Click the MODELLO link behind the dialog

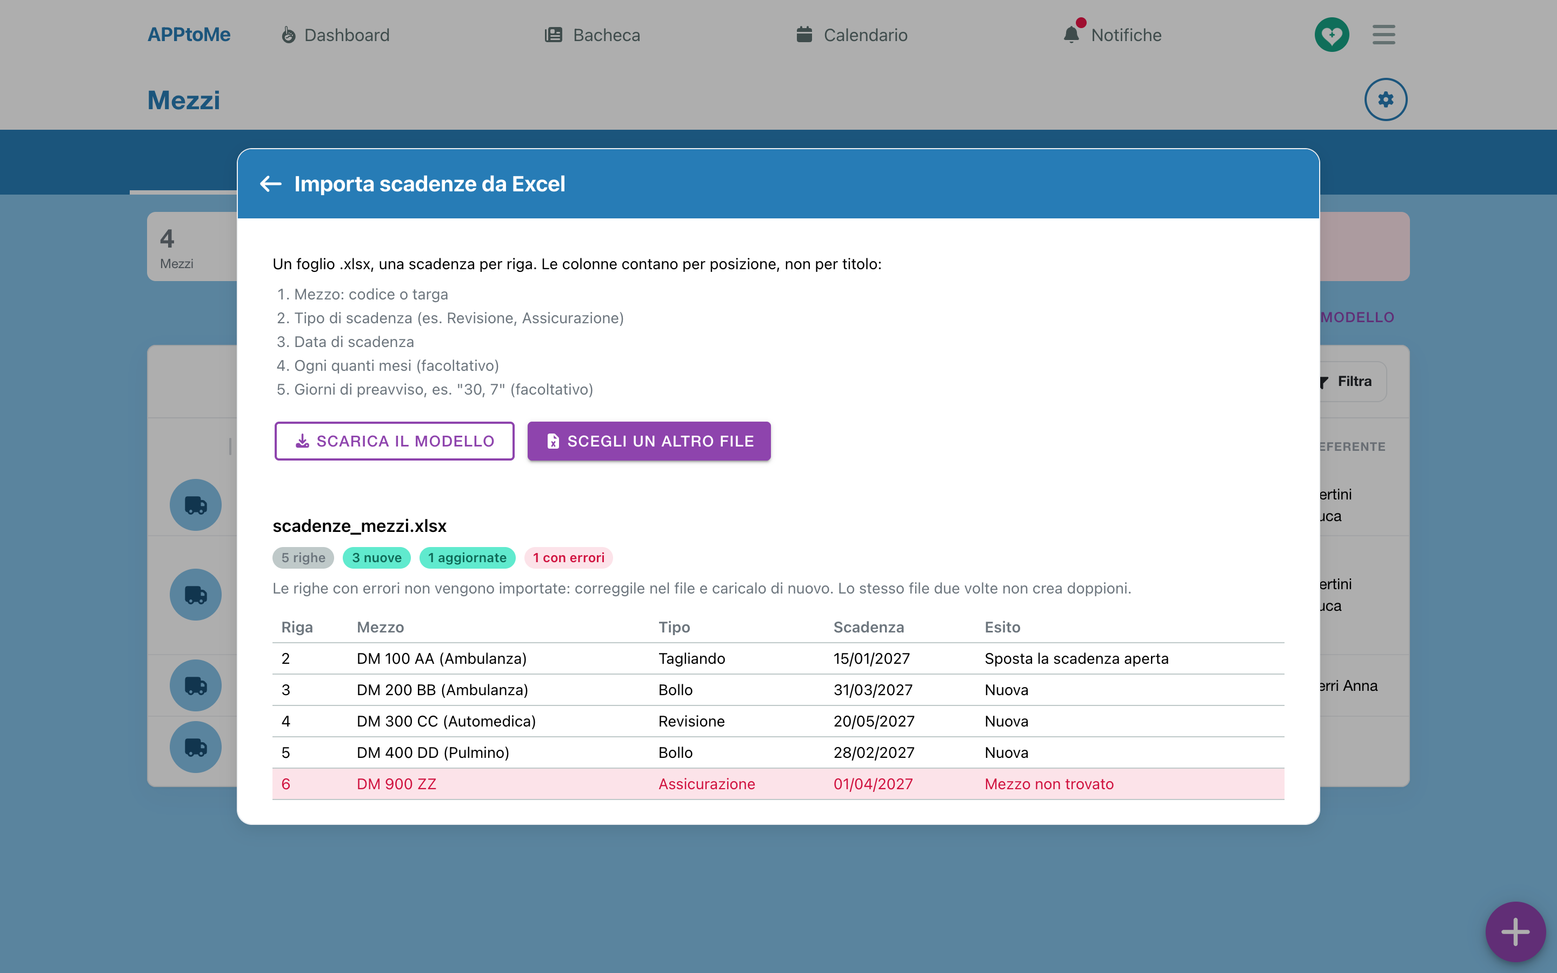pos(1357,317)
